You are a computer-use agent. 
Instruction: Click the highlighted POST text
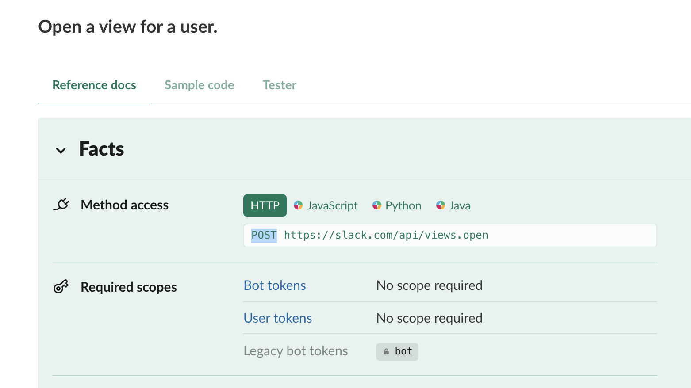pyautogui.click(x=264, y=235)
